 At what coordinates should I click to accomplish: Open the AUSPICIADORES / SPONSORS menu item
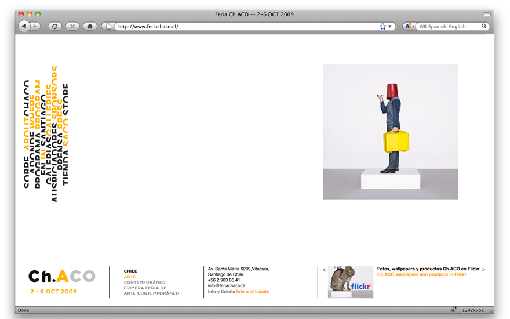coord(54,134)
